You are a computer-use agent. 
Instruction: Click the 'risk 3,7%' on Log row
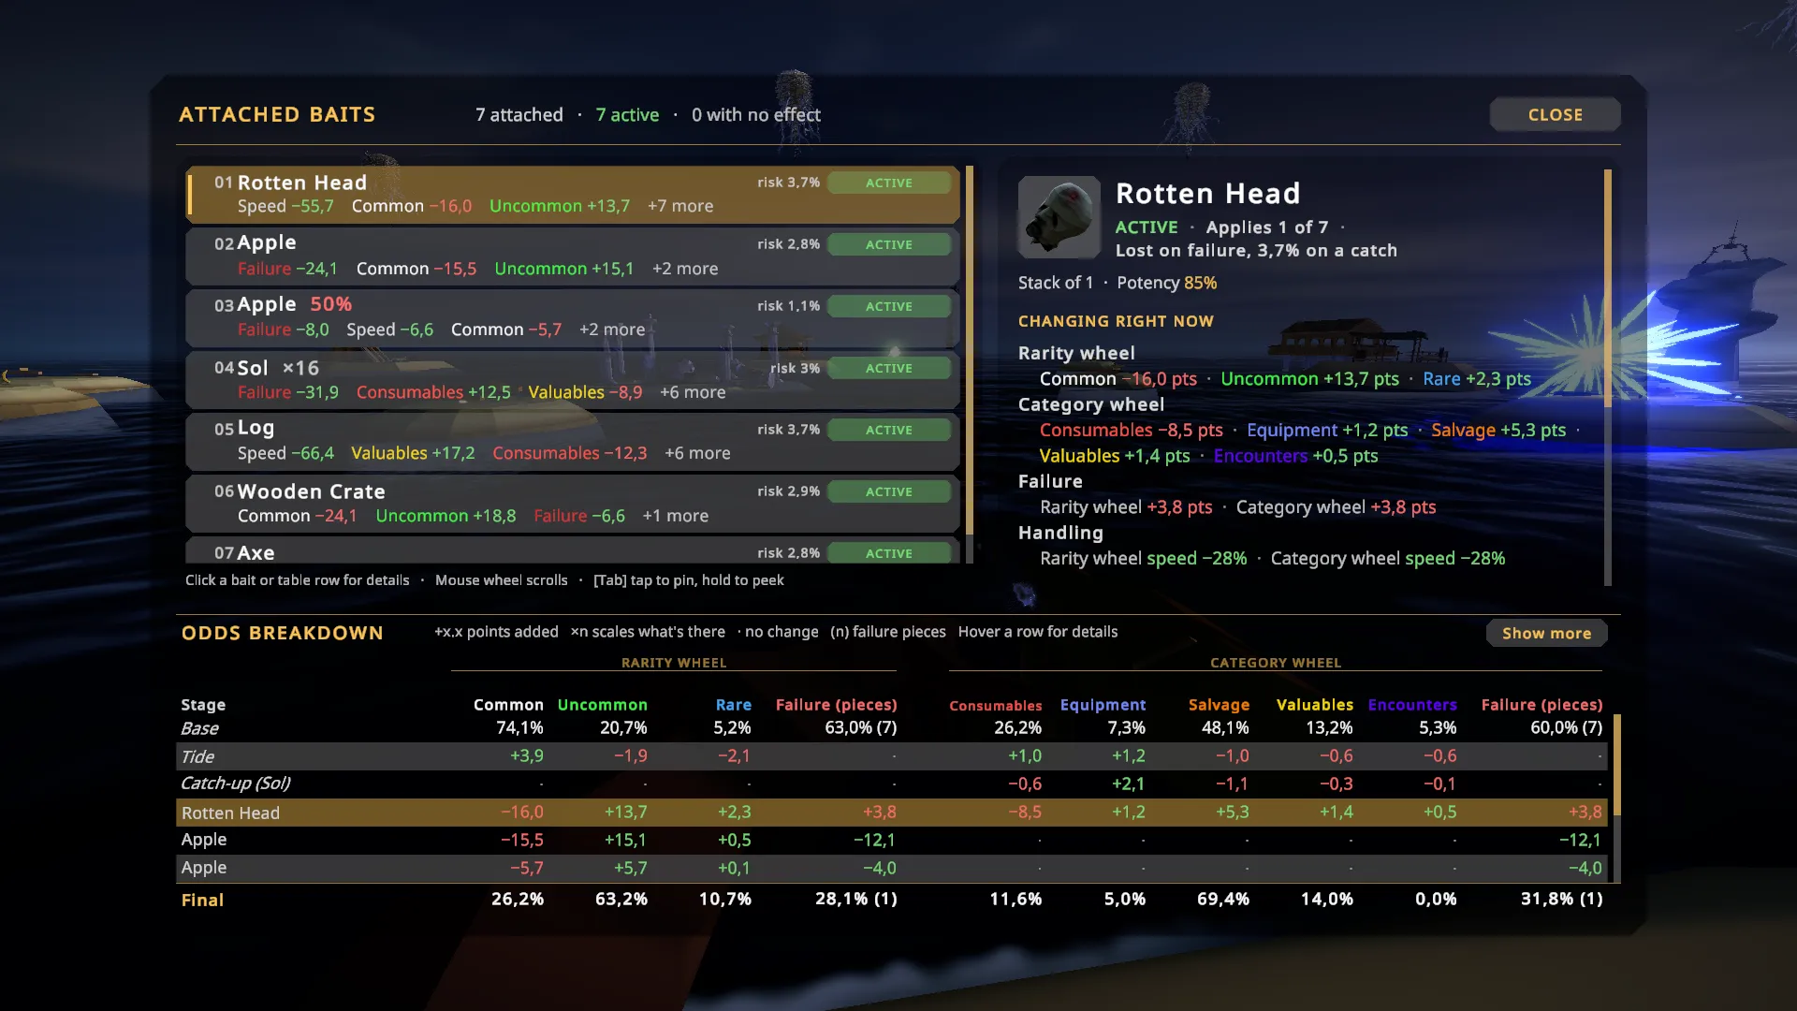pos(788,430)
